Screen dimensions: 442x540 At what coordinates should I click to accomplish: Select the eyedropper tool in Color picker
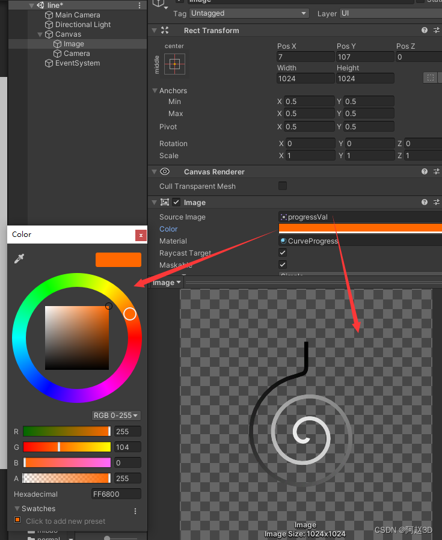click(x=19, y=259)
